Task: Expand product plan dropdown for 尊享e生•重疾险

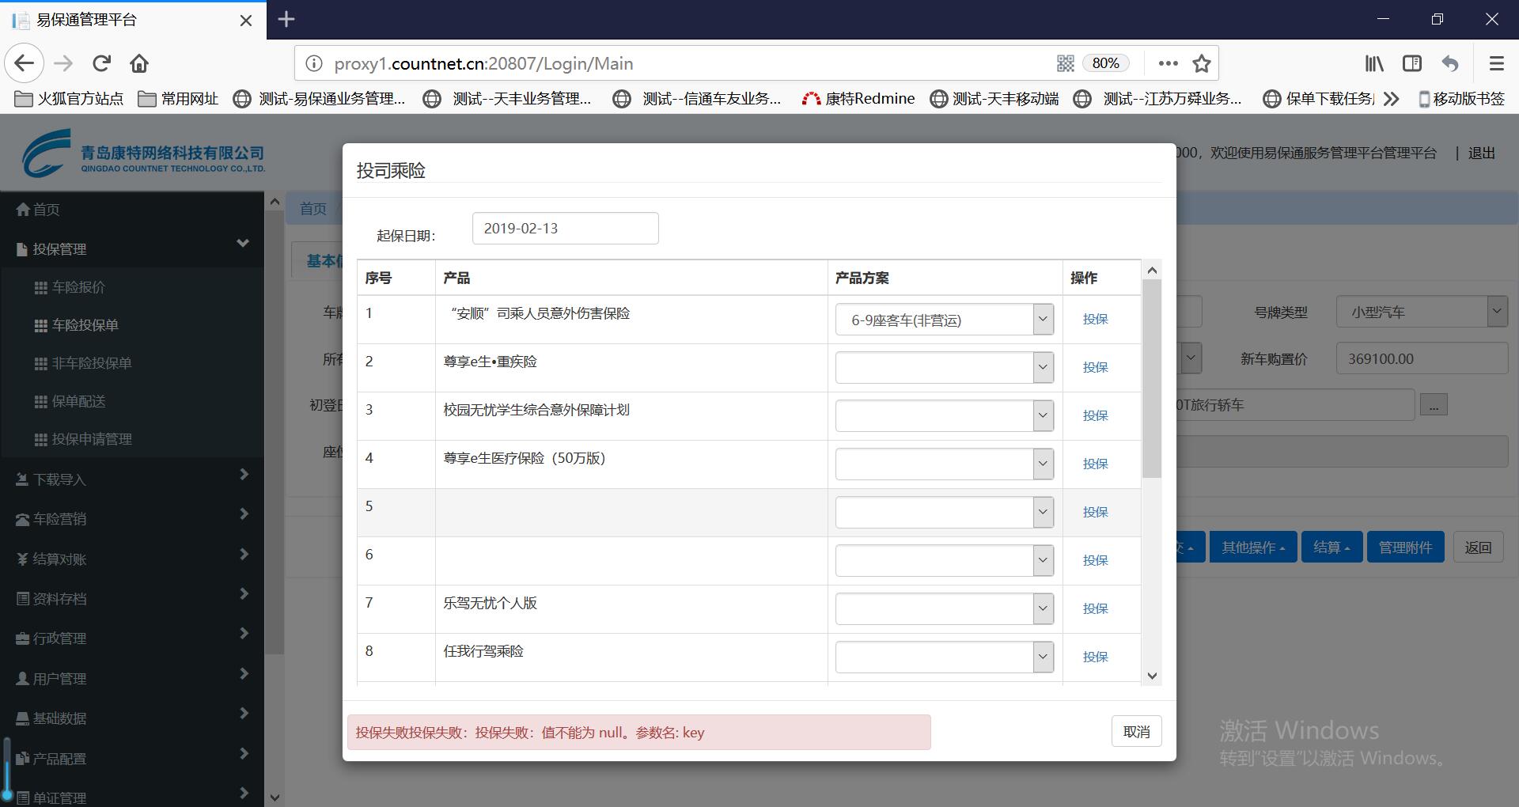Action: [x=944, y=368]
